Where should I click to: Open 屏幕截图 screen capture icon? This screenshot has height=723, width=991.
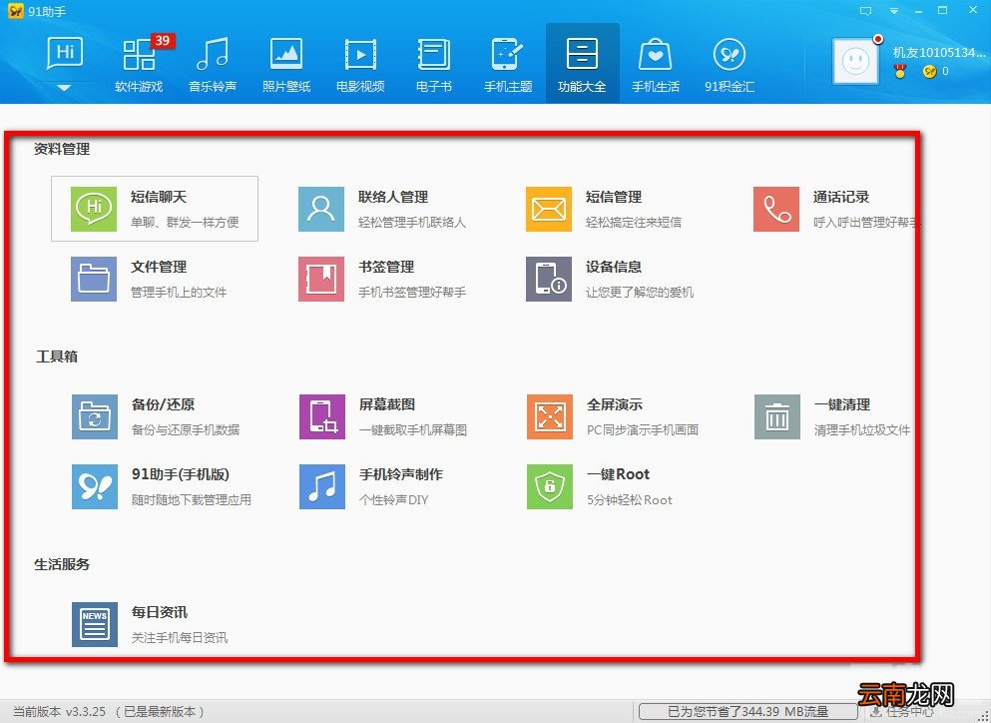[x=322, y=416]
